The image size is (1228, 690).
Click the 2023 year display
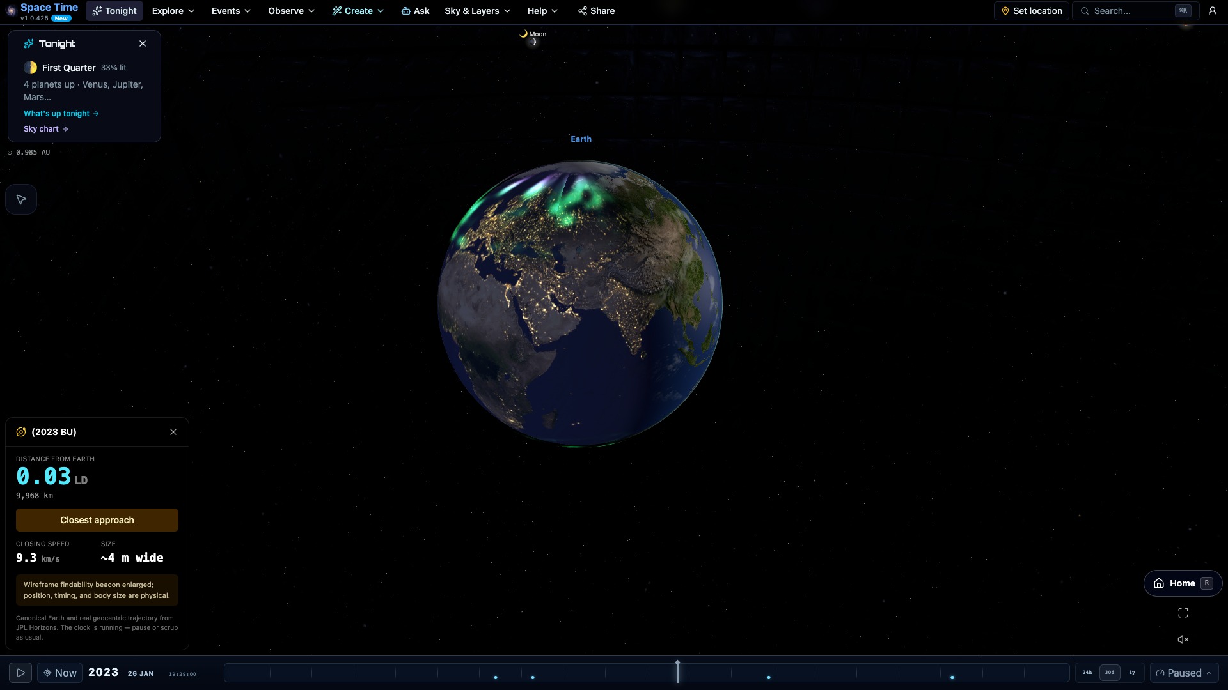click(x=103, y=672)
